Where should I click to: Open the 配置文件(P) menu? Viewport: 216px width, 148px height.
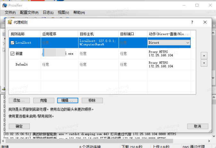tap(29, 13)
